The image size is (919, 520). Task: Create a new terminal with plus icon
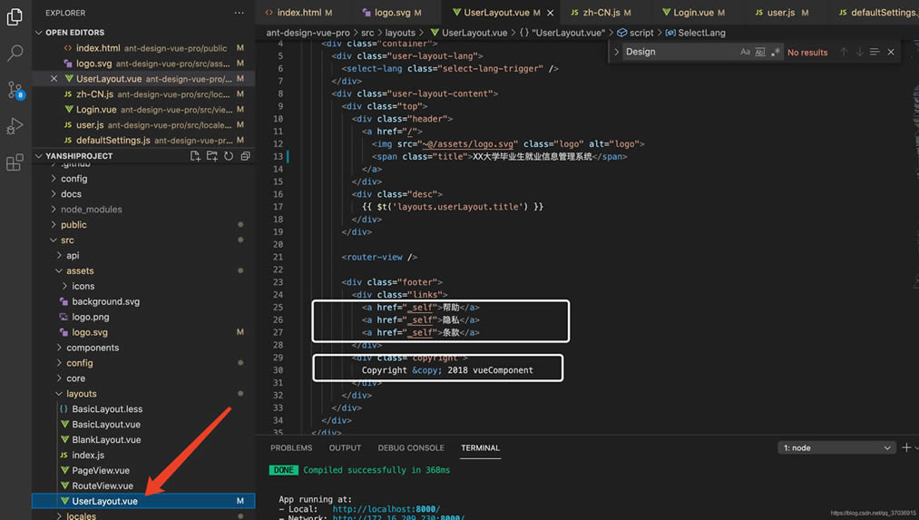tap(906, 448)
